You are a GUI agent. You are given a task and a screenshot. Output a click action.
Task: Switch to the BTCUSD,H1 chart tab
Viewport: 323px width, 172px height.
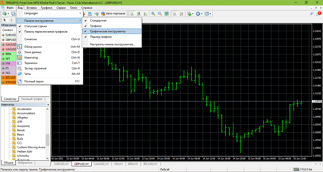click(x=150, y=164)
